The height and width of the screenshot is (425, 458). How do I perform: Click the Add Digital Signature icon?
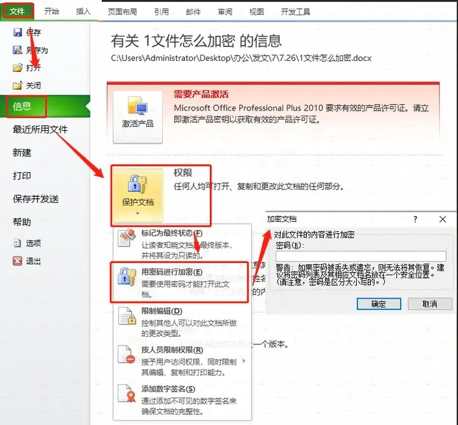coord(127,393)
